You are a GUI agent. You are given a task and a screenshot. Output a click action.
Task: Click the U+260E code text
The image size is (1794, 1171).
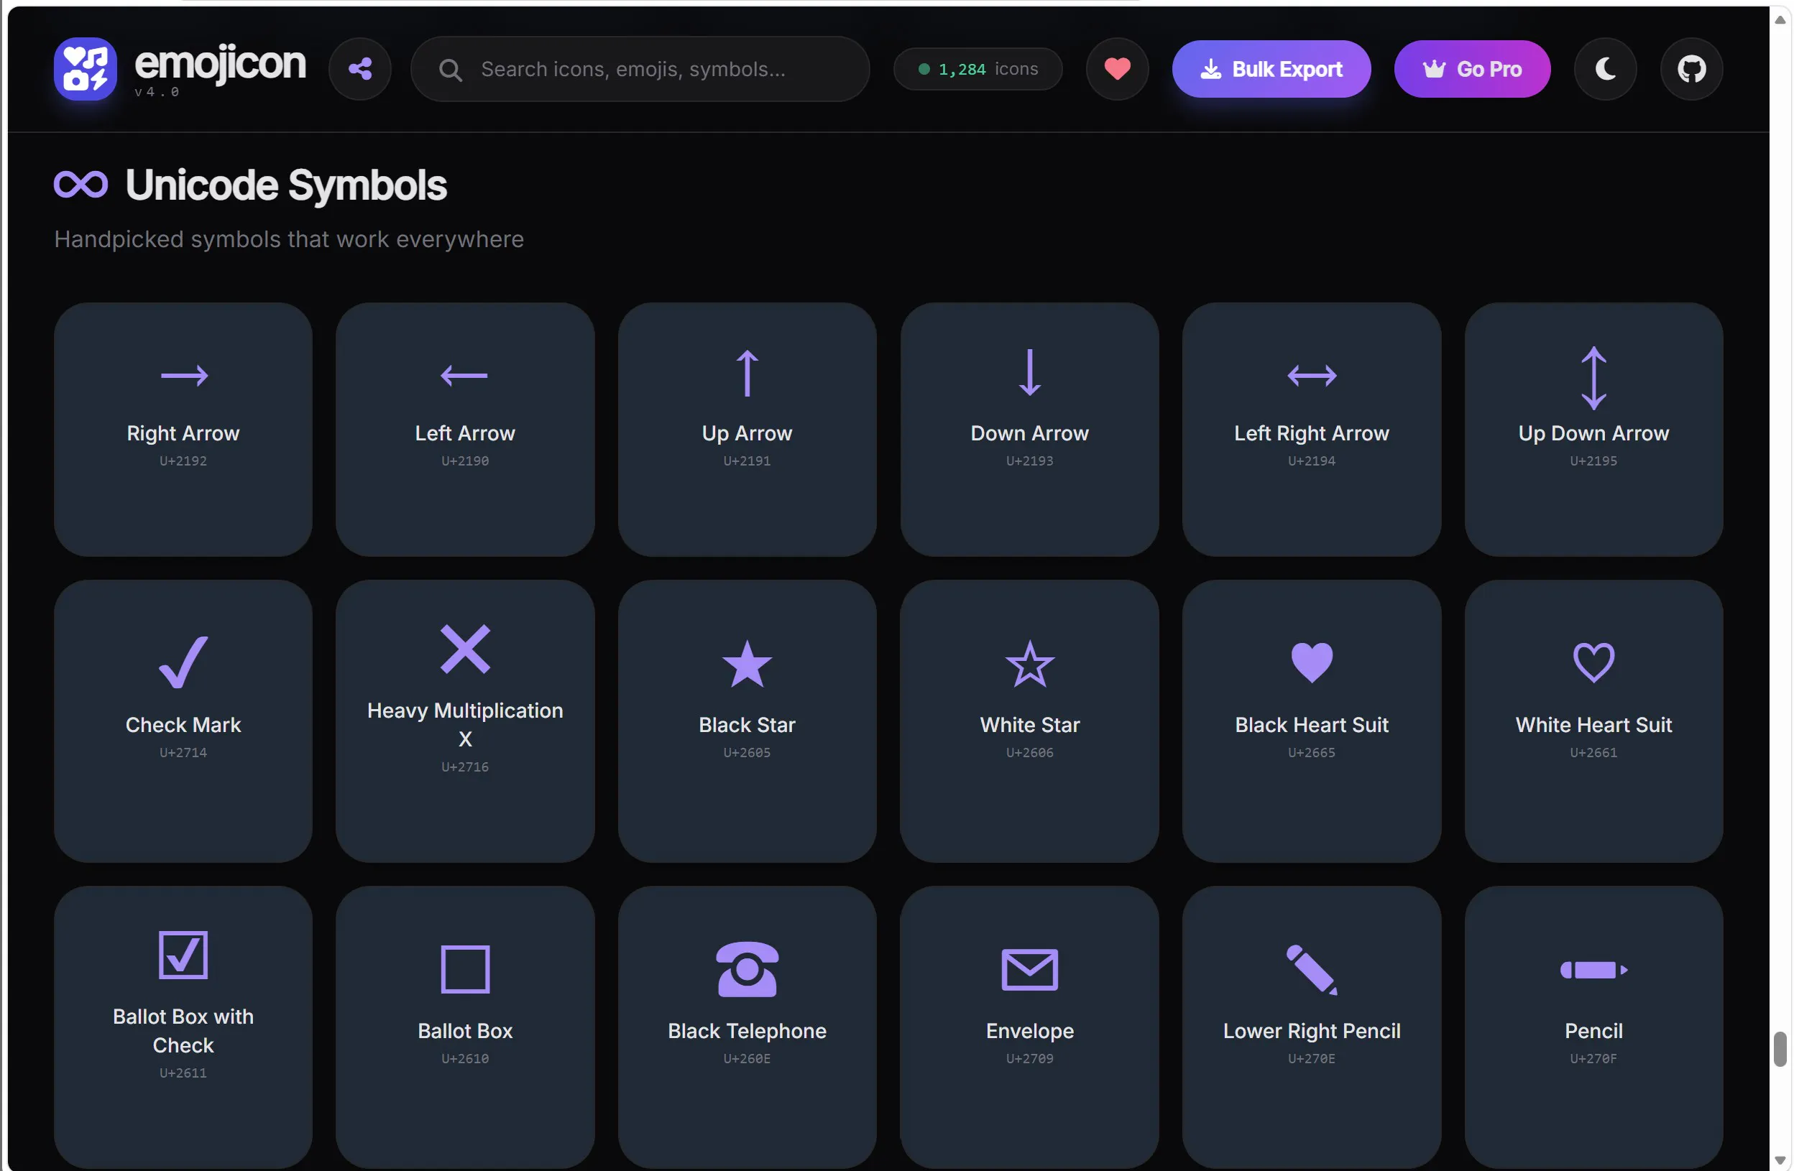point(747,1058)
